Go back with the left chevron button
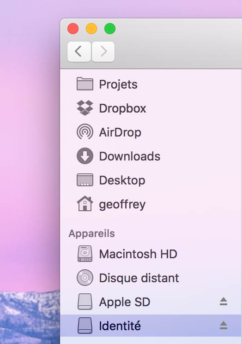This screenshot has height=344, width=242. 79,52
